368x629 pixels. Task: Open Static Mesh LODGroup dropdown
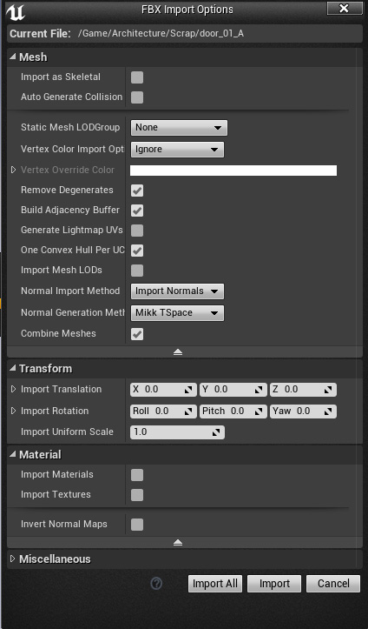(x=179, y=128)
